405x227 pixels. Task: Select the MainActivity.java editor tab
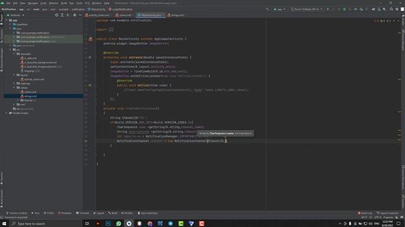151,15
